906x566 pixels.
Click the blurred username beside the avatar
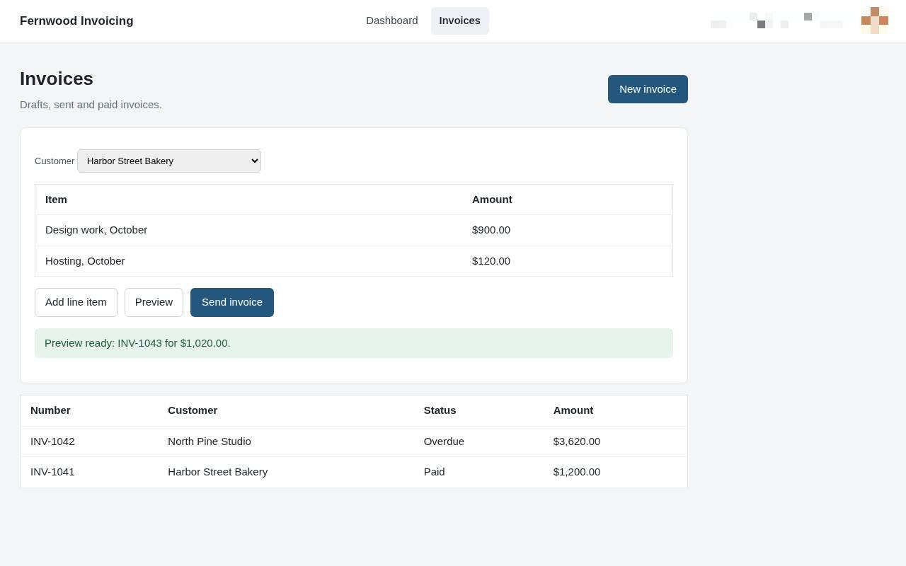pyautogui.click(x=777, y=21)
